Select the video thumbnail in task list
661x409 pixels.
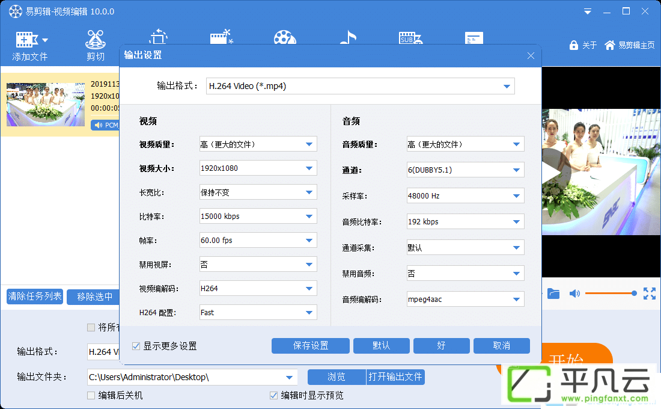click(46, 104)
